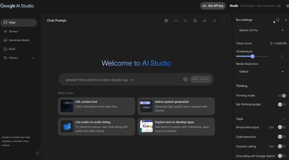The height and width of the screenshot is (160, 289).
Task: Click the clear chat refresh icon
Action: (x=214, y=21)
